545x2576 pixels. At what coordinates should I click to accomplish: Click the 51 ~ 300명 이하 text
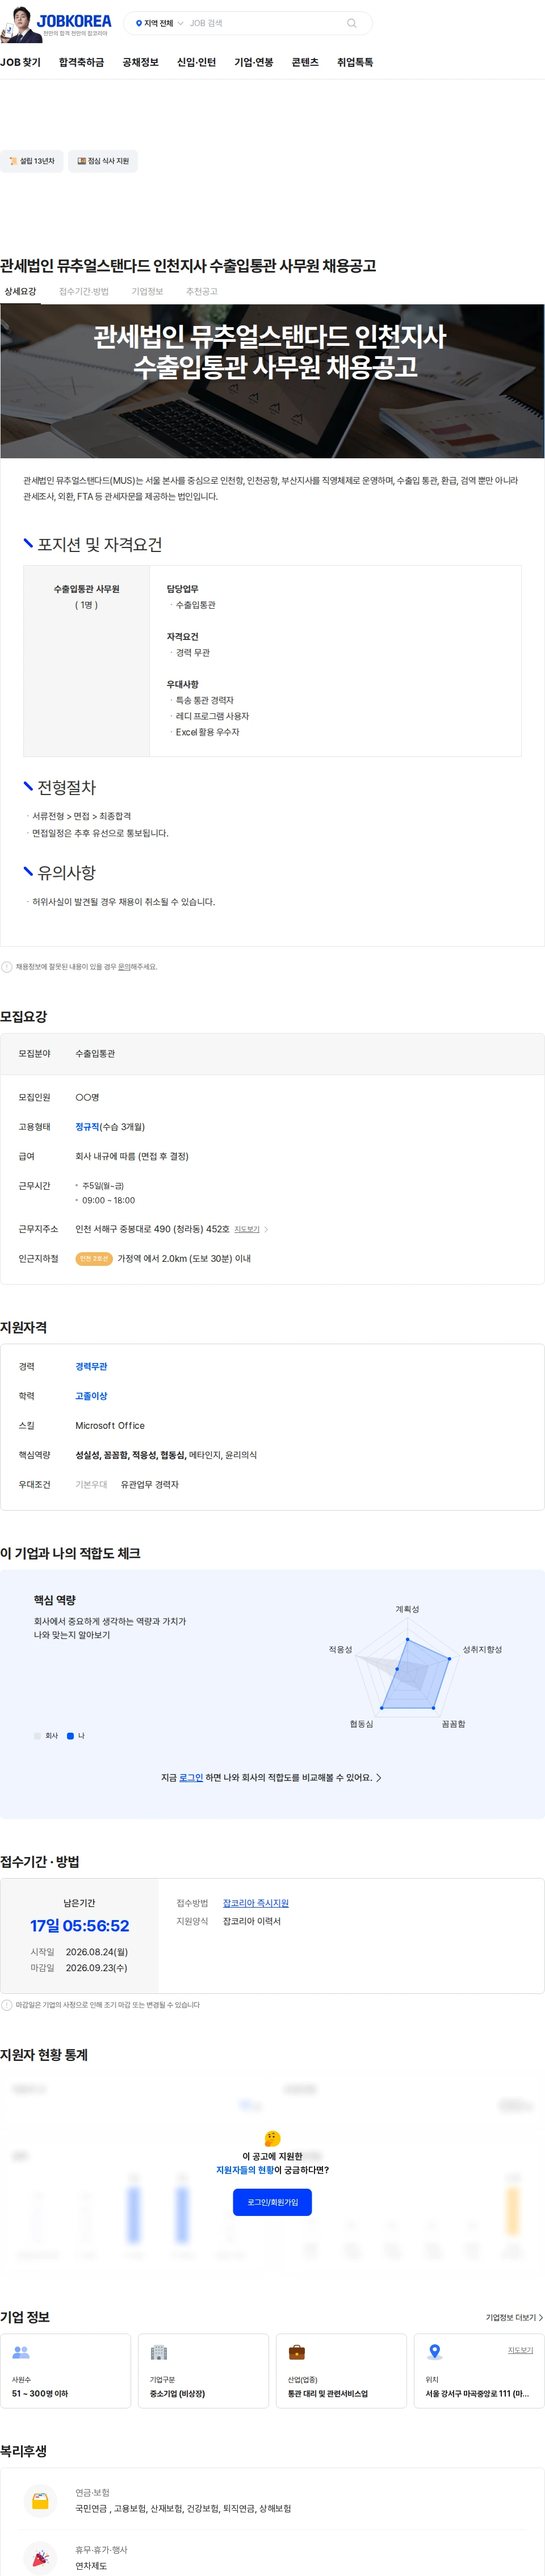40,2394
